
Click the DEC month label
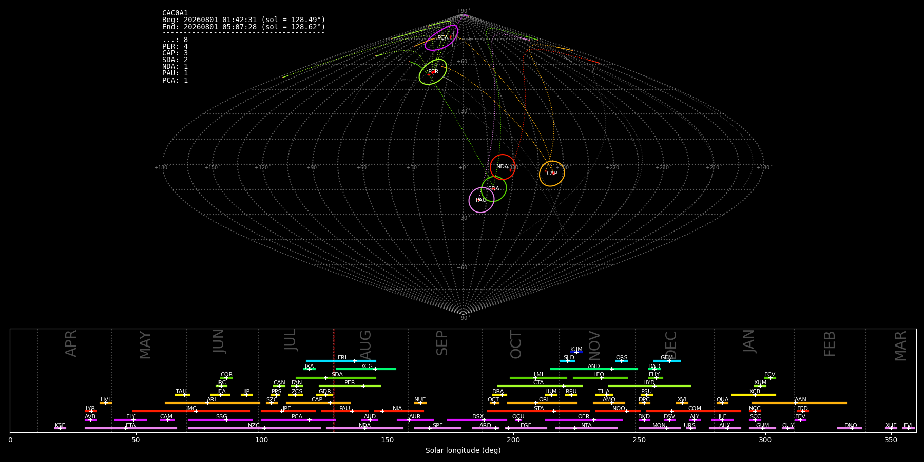click(671, 345)
